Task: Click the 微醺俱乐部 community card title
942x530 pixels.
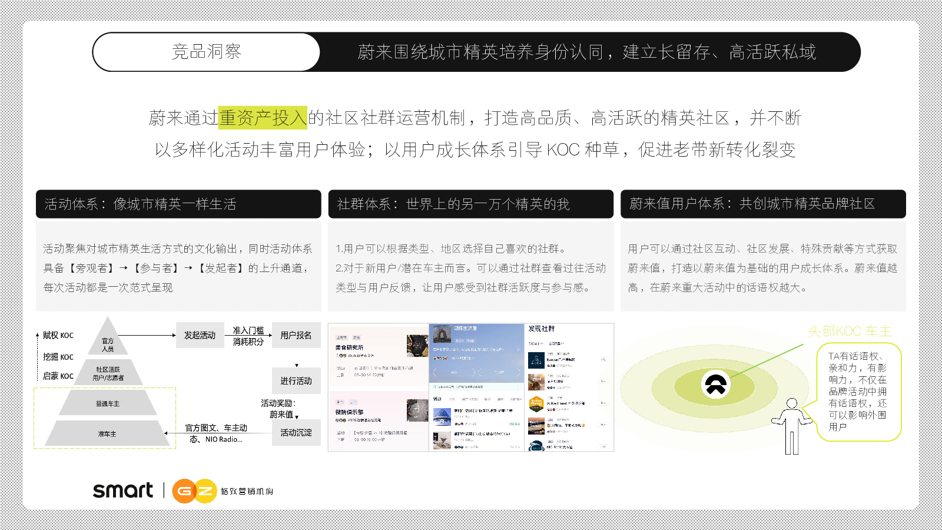Action: [x=350, y=412]
